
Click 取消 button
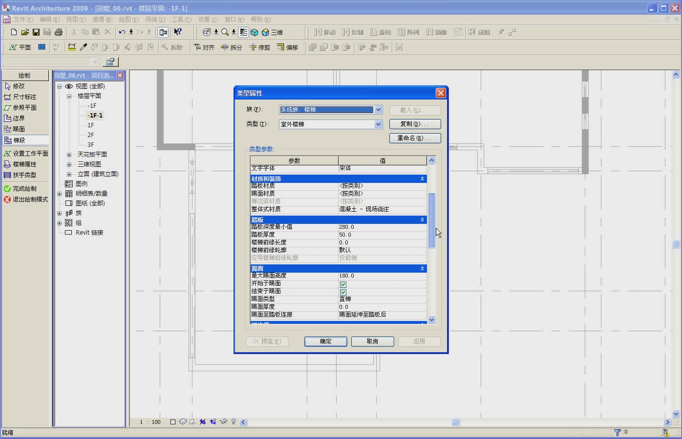tap(373, 341)
